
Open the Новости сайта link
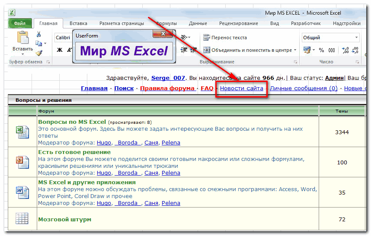(242, 88)
